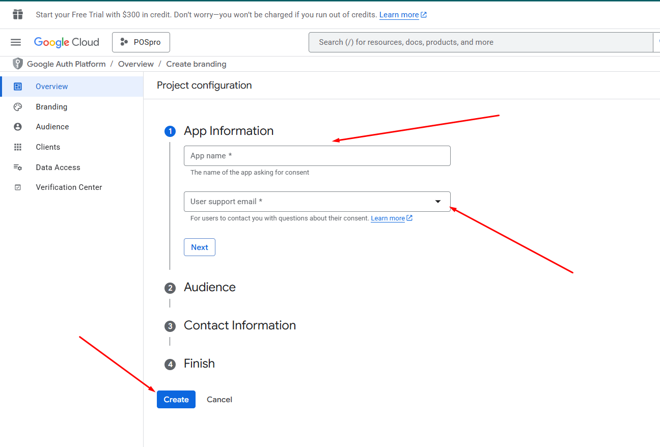Image resolution: width=660 pixels, height=447 pixels.
Task: Click the Audience person icon
Action: [x=18, y=127]
